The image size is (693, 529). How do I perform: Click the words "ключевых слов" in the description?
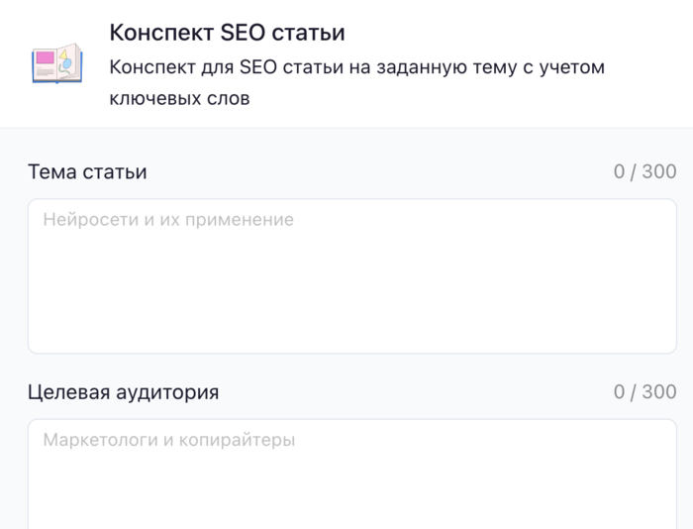pos(179,99)
